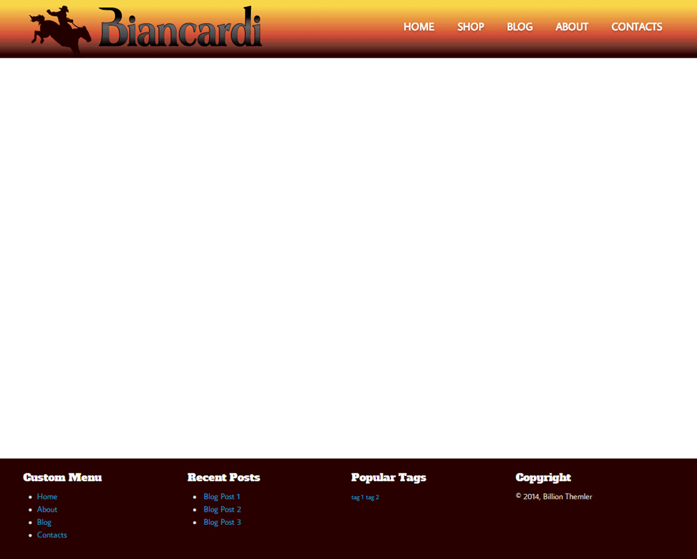Click the Biancardi logo text
The width and height of the screenshot is (697, 559).
pos(180,27)
